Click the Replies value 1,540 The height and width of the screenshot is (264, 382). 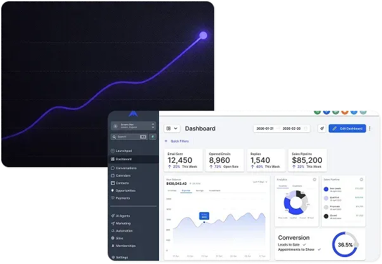[x=260, y=160]
